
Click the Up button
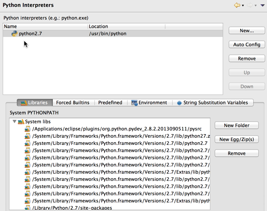click(247, 72)
